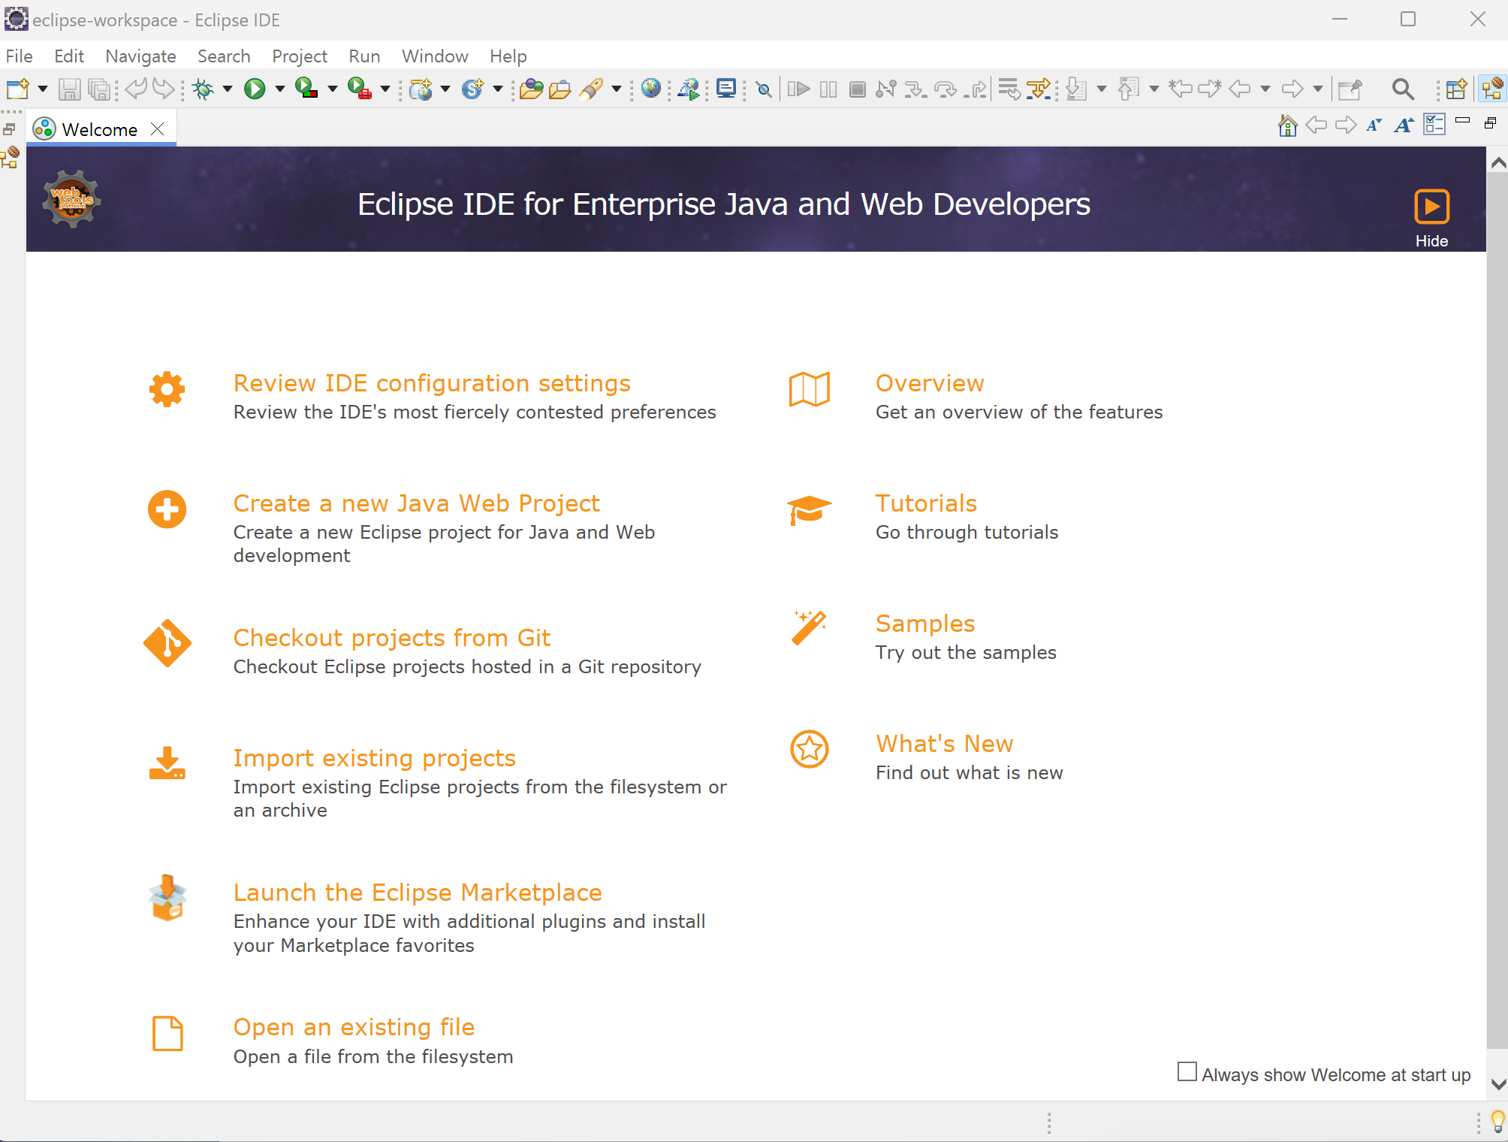Image resolution: width=1508 pixels, height=1142 pixels.
Task: Click the Welcome view Home icon
Action: (x=1287, y=125)
